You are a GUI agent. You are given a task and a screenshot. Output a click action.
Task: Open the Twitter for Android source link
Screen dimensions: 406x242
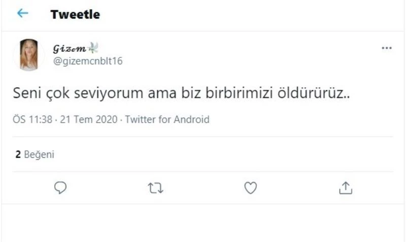pos(167,120)
